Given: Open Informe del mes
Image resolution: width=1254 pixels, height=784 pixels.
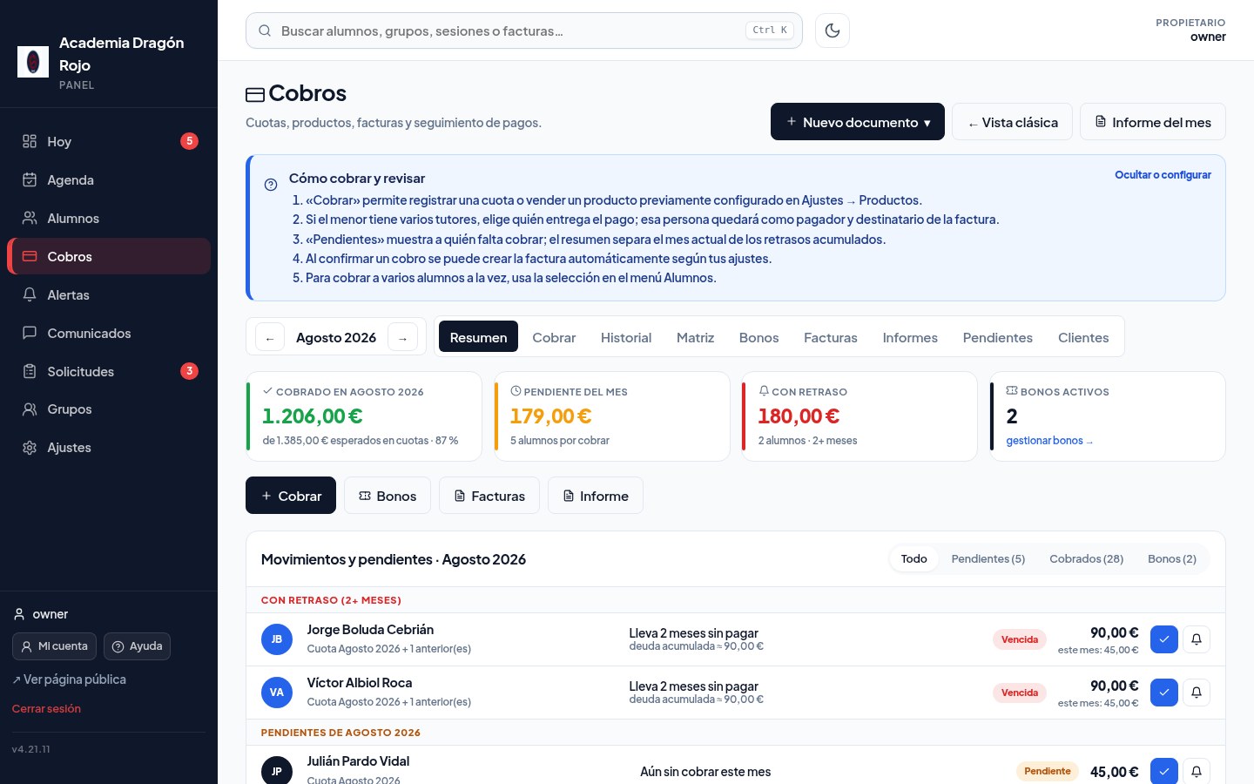Looking at the screenshot, I should 1153,122.
